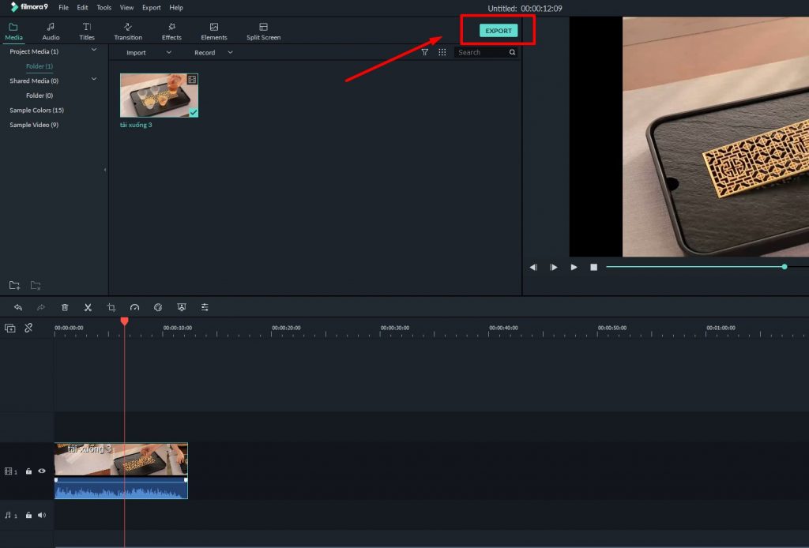
Task: Click the Undo arrow above the timeline
Action: point(18,307)
